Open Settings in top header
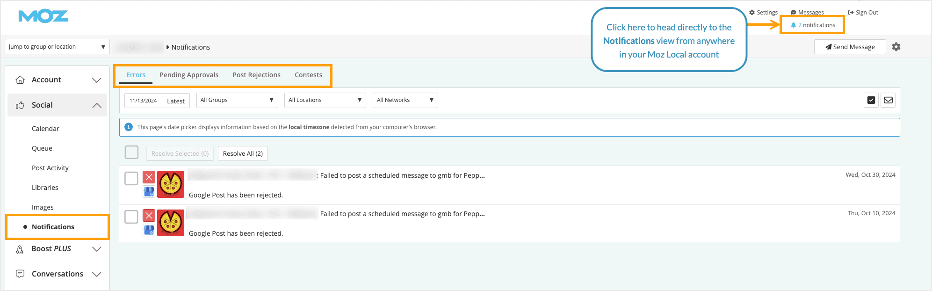932x291 pixels. (x=763, y=13)
